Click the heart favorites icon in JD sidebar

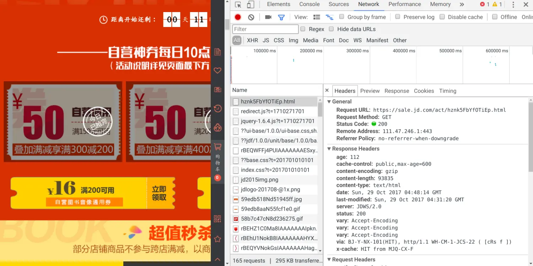point(217,71)
